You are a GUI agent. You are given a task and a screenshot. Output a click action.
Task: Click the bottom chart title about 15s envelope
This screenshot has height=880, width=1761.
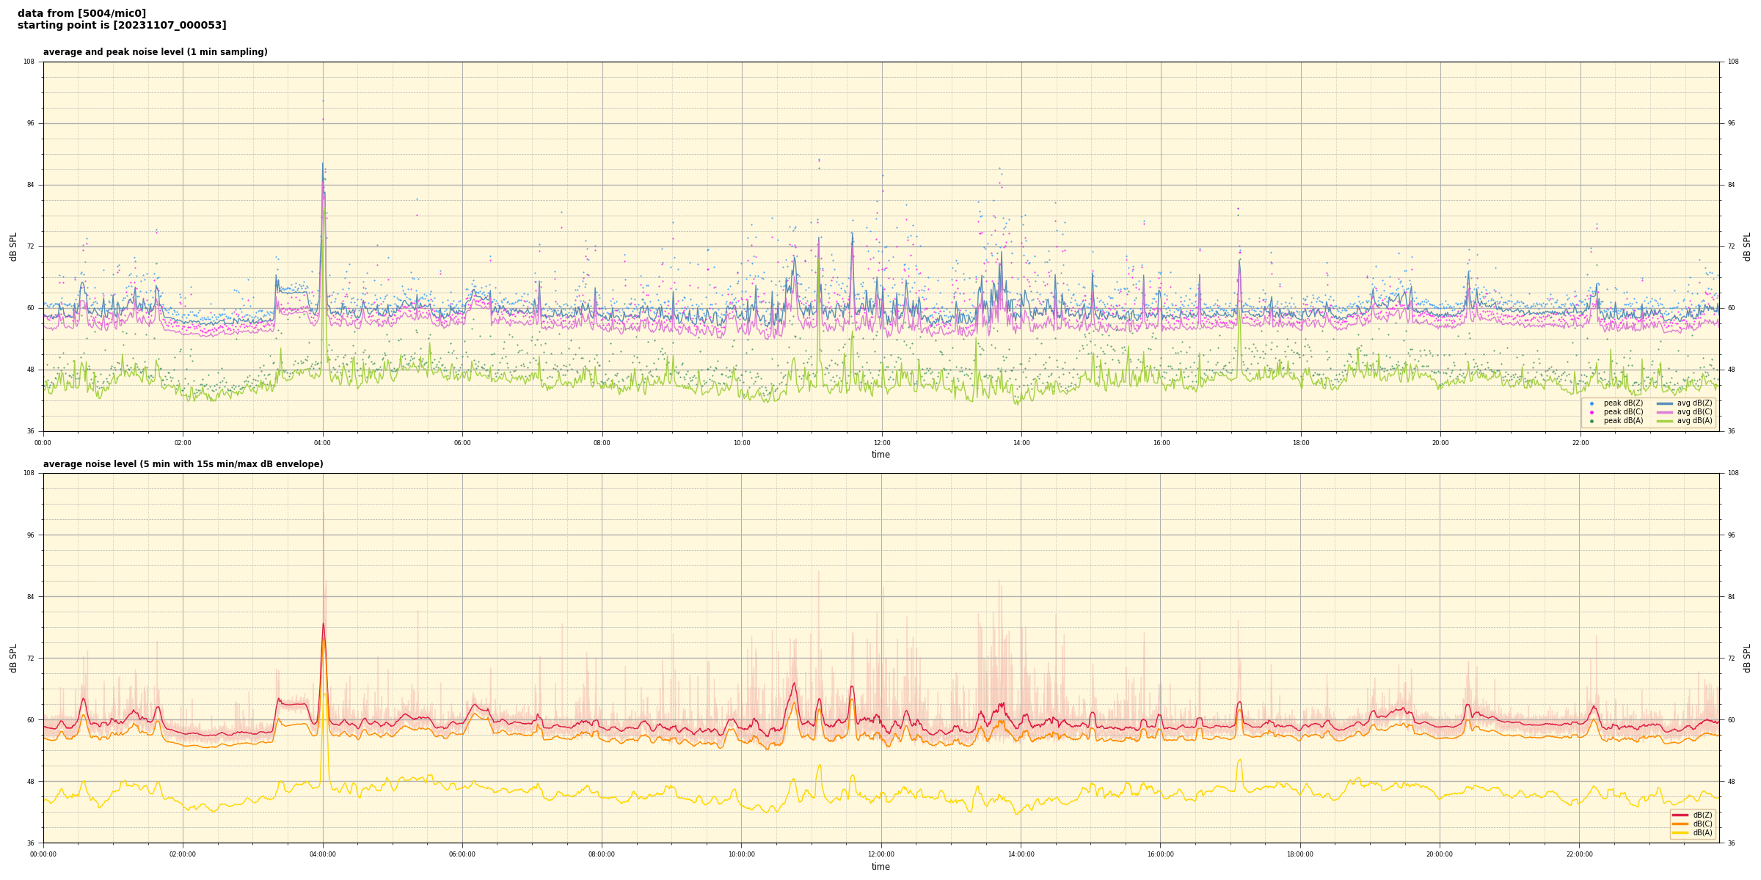coord(183,464)
